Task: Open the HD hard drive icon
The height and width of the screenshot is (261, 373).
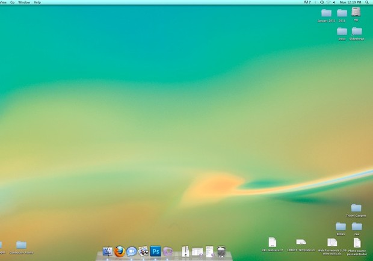Action: (x=356, y=12)
